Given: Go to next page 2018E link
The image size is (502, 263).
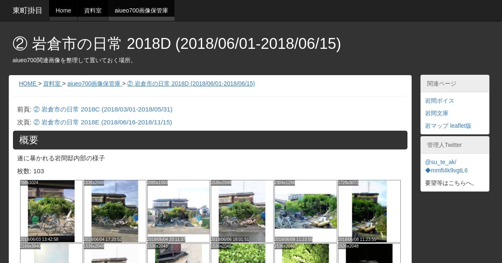Looking at the screenshot, I should click(x=102, y=122).
